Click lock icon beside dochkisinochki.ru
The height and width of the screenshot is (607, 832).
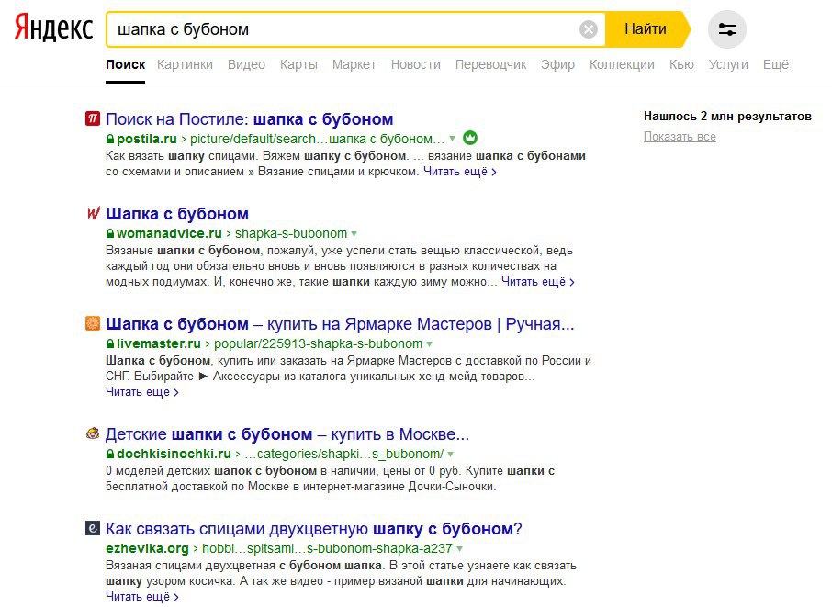[110, 455]
